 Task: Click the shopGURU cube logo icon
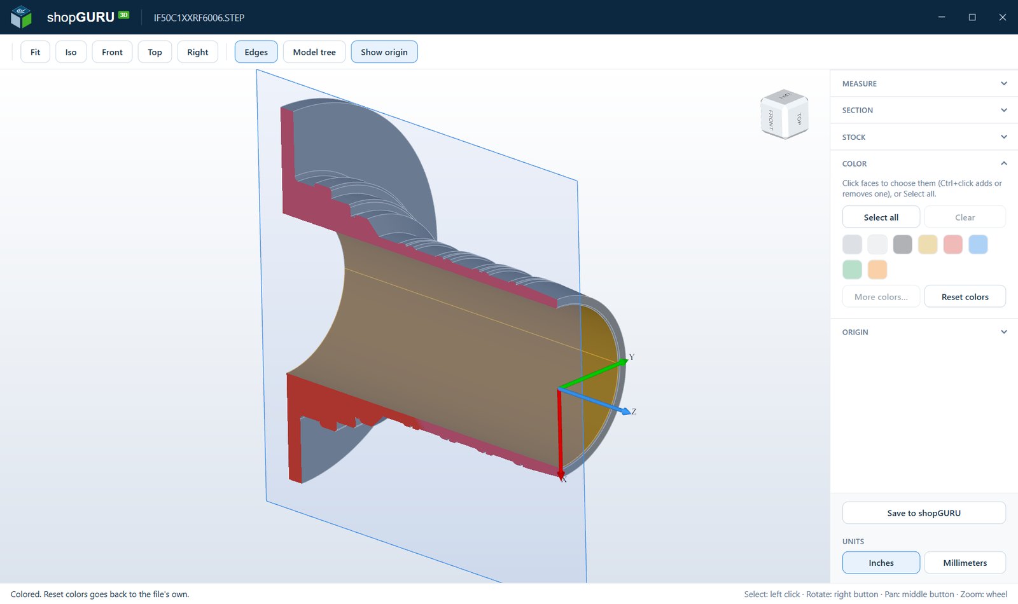(x=21, y=17)
